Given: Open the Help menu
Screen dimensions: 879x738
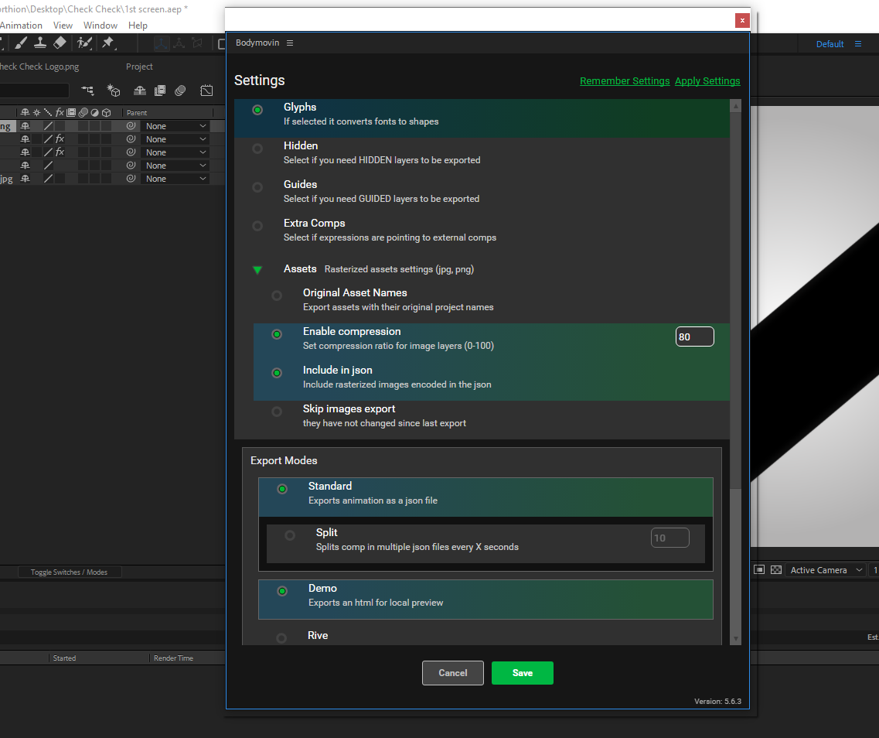Looking at the screenshot, I should pos(138,26).
